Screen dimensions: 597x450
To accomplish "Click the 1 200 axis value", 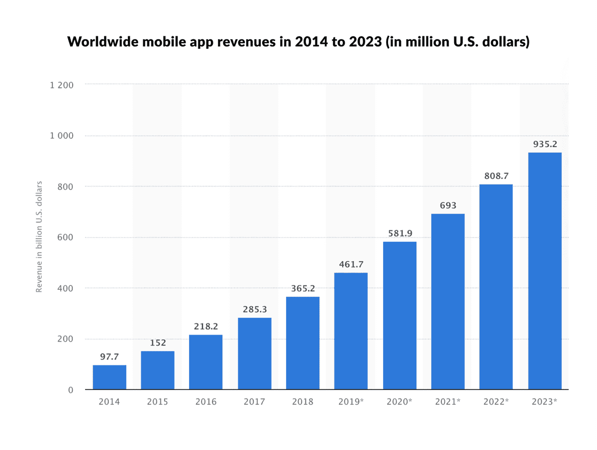I will coord(61,85).
